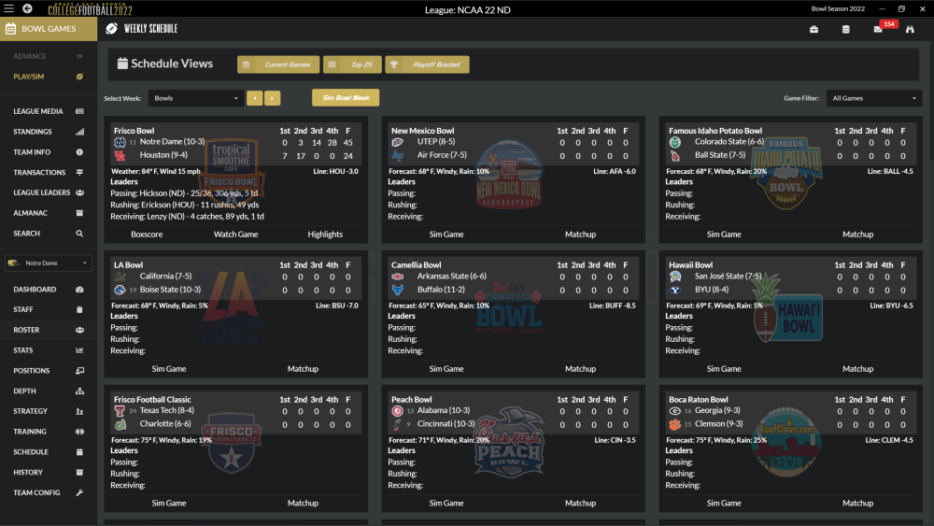Open the briefcase icon in top bar
Screen dimensions: 934x526
(814, 29)
